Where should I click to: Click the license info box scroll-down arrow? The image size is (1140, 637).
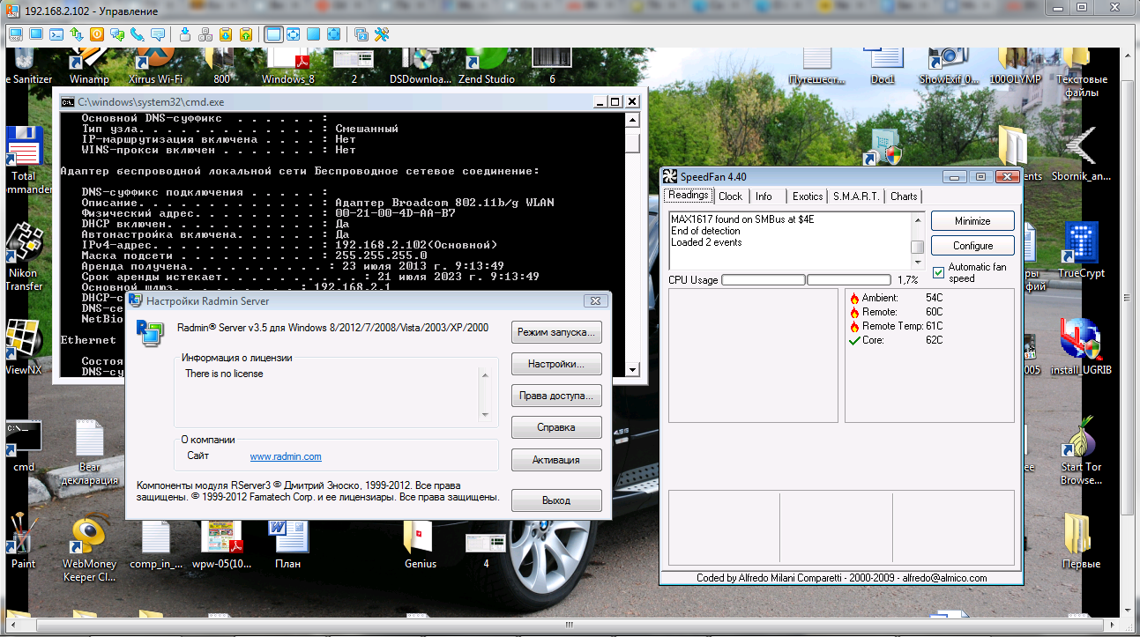[484, 414]
